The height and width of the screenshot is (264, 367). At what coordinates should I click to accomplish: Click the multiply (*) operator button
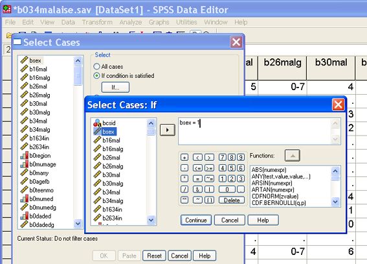tap(184, 178)
